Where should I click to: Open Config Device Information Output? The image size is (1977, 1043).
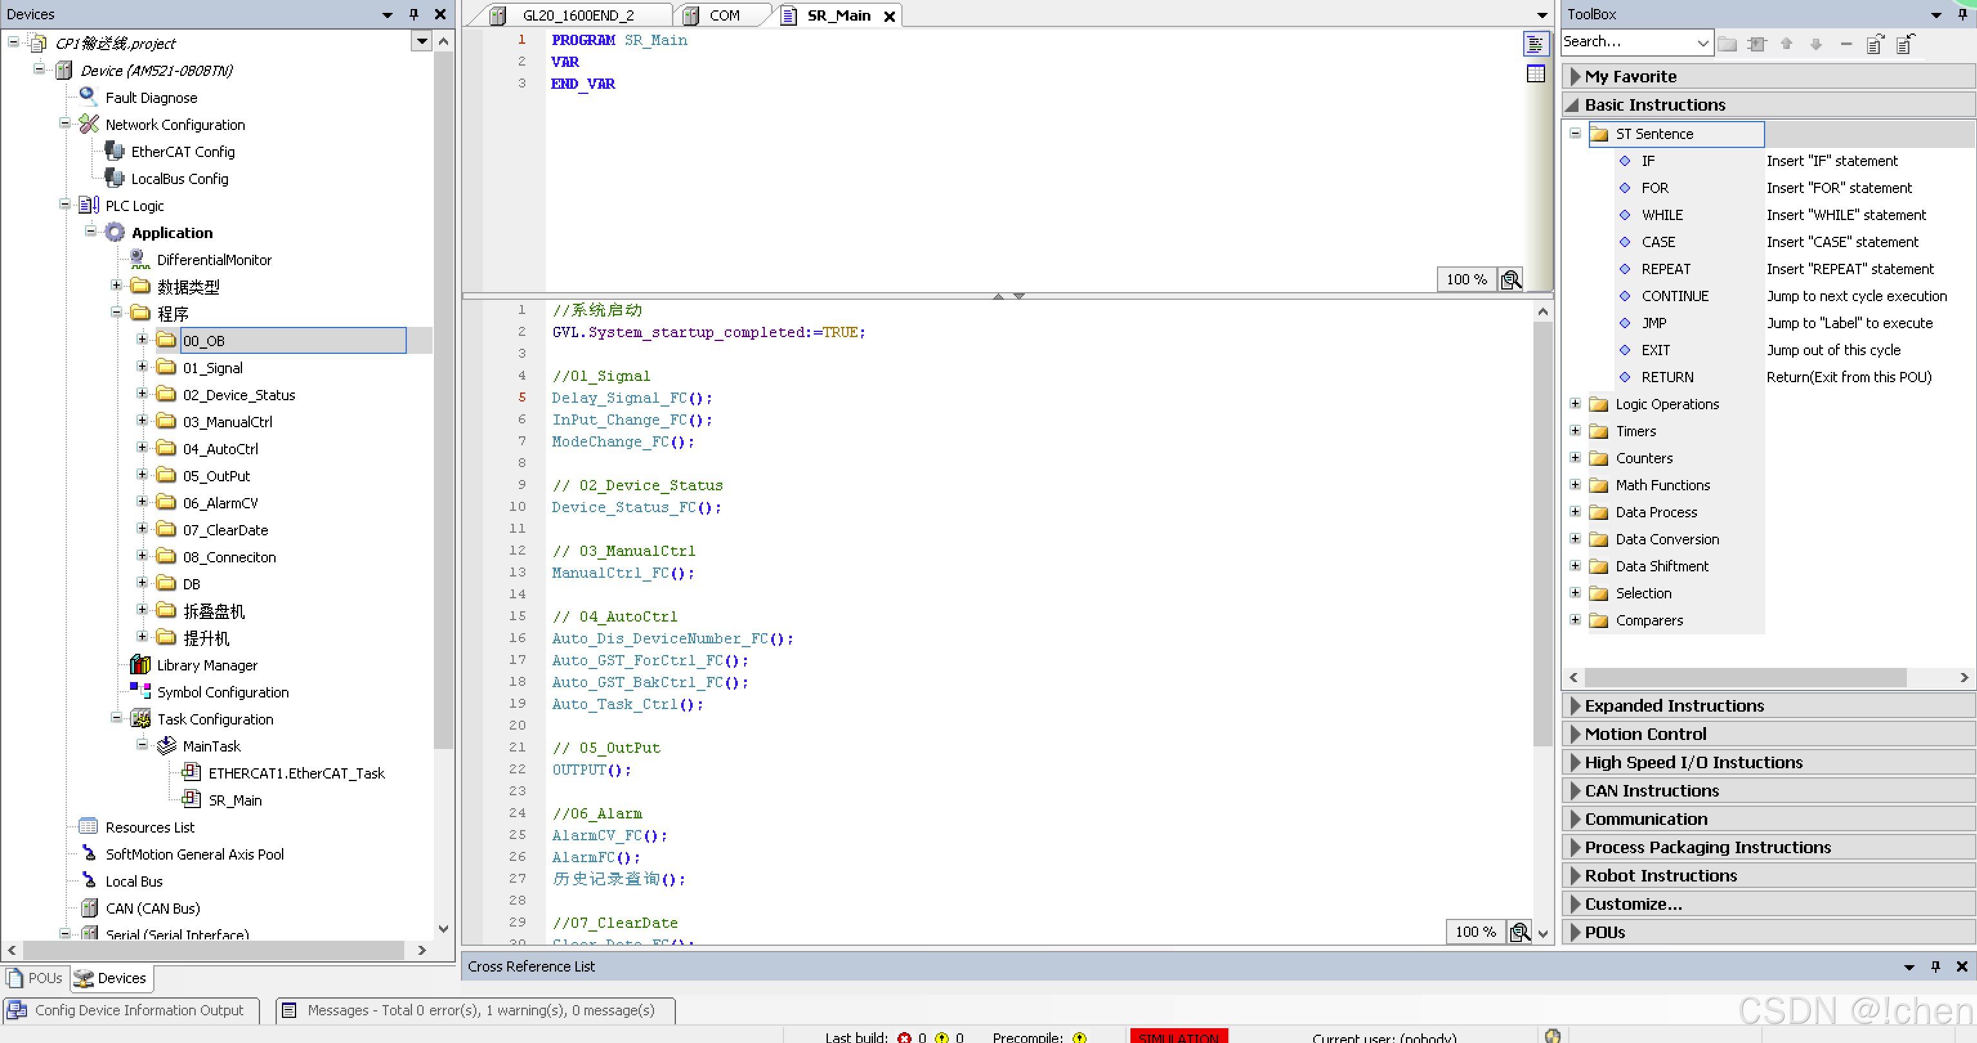pyautogui.click(x=138, y=1010)
